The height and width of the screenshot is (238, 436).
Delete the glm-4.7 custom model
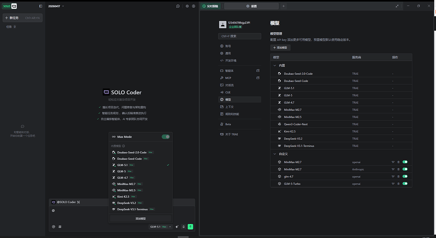coord(399,176)
